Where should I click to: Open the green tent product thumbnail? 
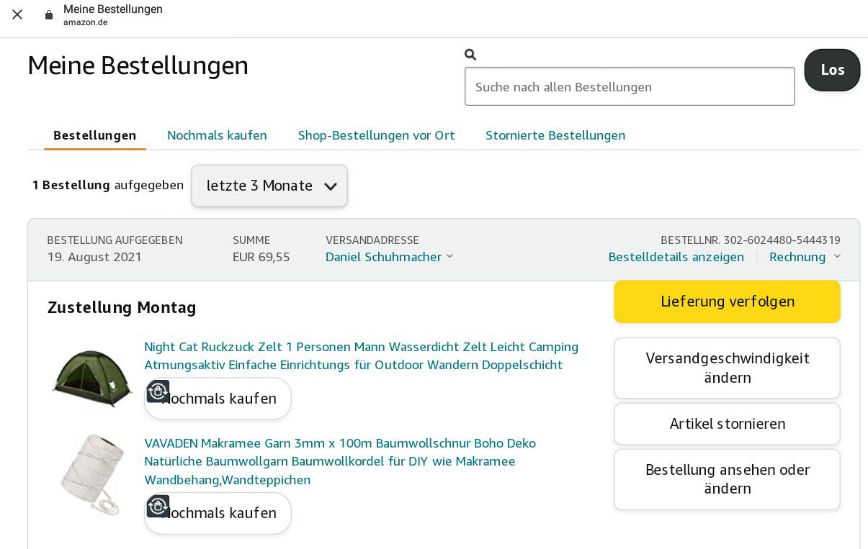click(x=92, y=378)
